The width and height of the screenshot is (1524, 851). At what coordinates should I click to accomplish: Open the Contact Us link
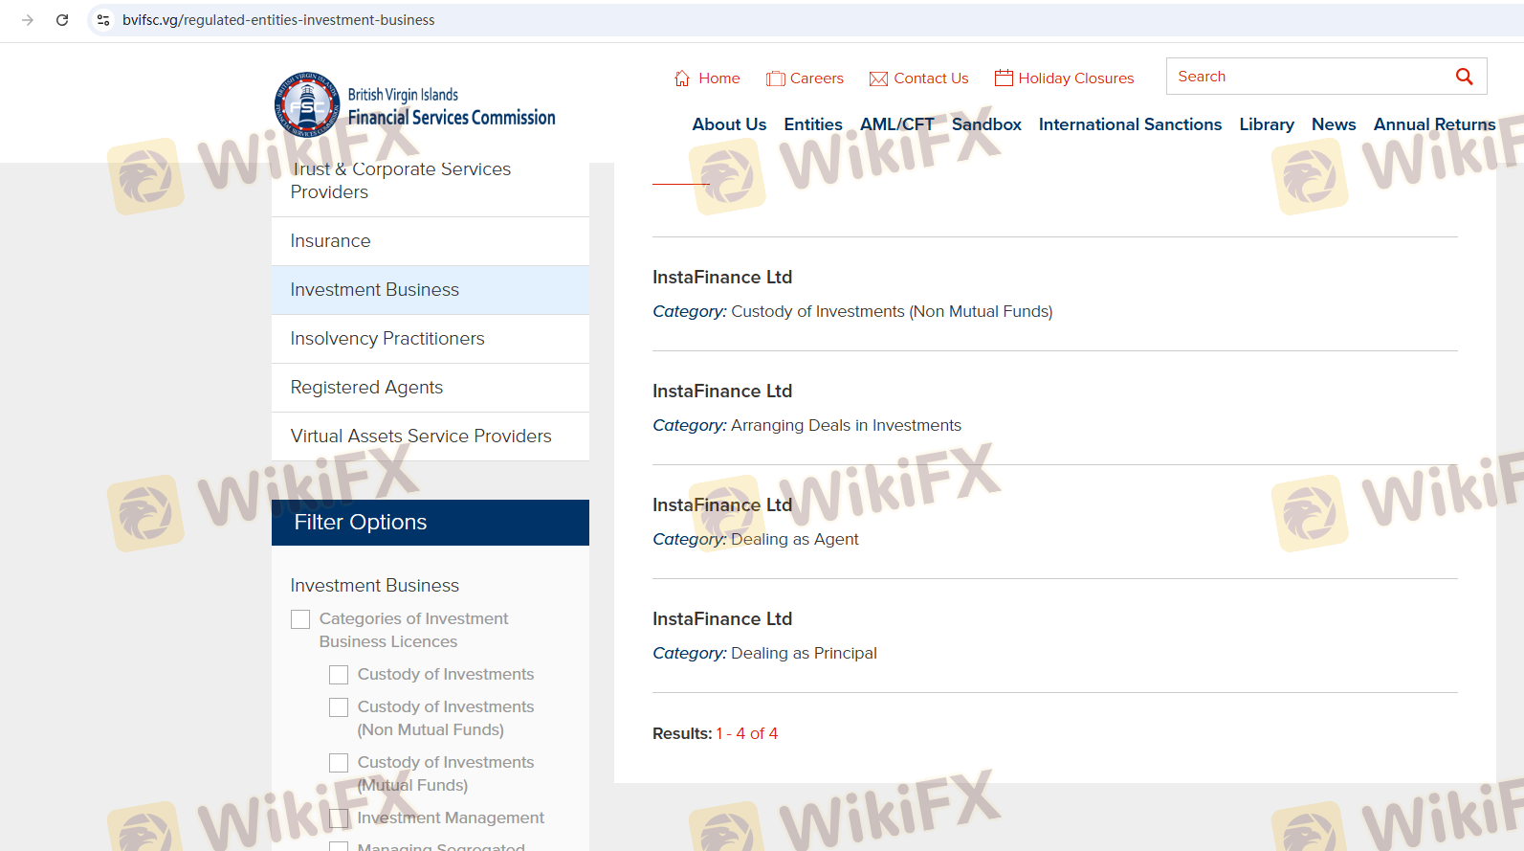[931, 78]
